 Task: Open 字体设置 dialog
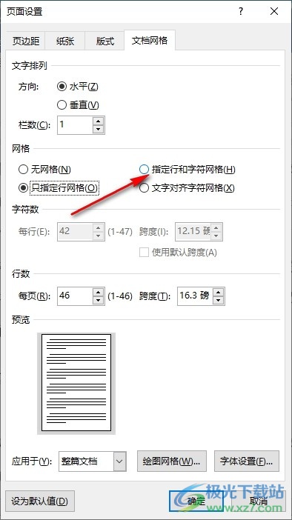pyautogui.click(x=247, y=461)
